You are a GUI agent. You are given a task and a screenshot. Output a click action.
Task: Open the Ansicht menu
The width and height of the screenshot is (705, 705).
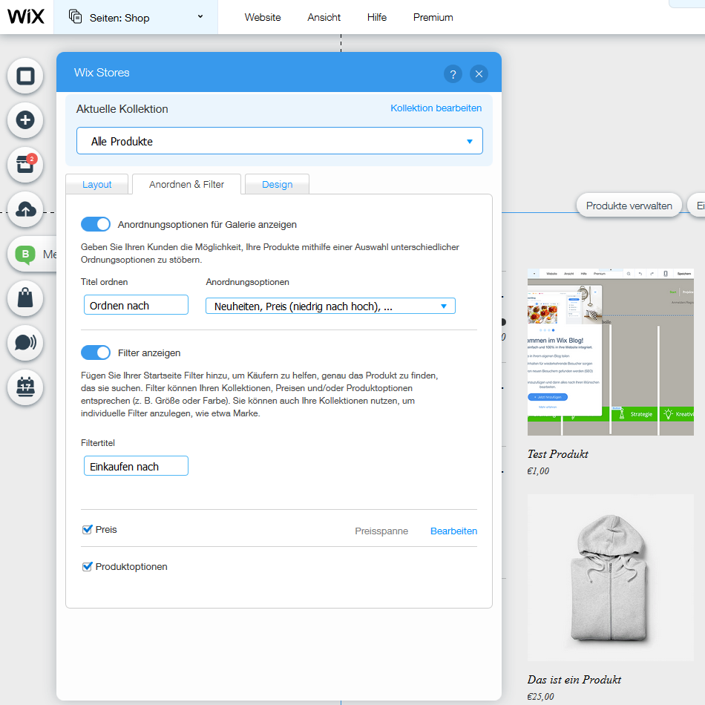324,17
